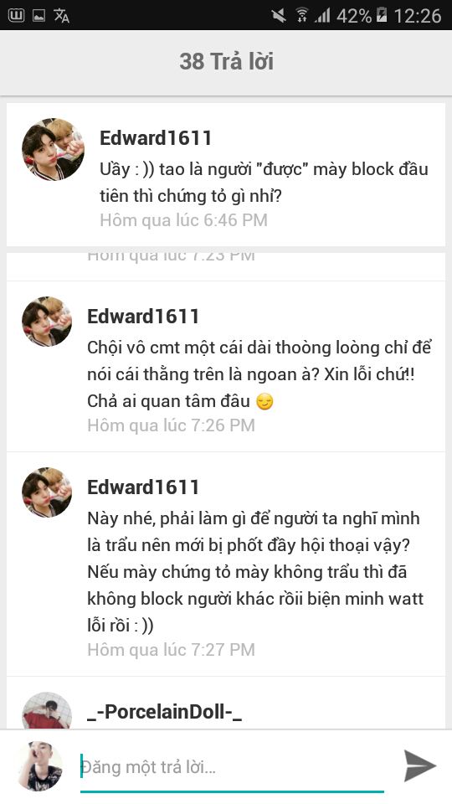Tap your own avatar beside reply field
The height and width of the screenshot is (804, 452).
[x=40, y=766]
